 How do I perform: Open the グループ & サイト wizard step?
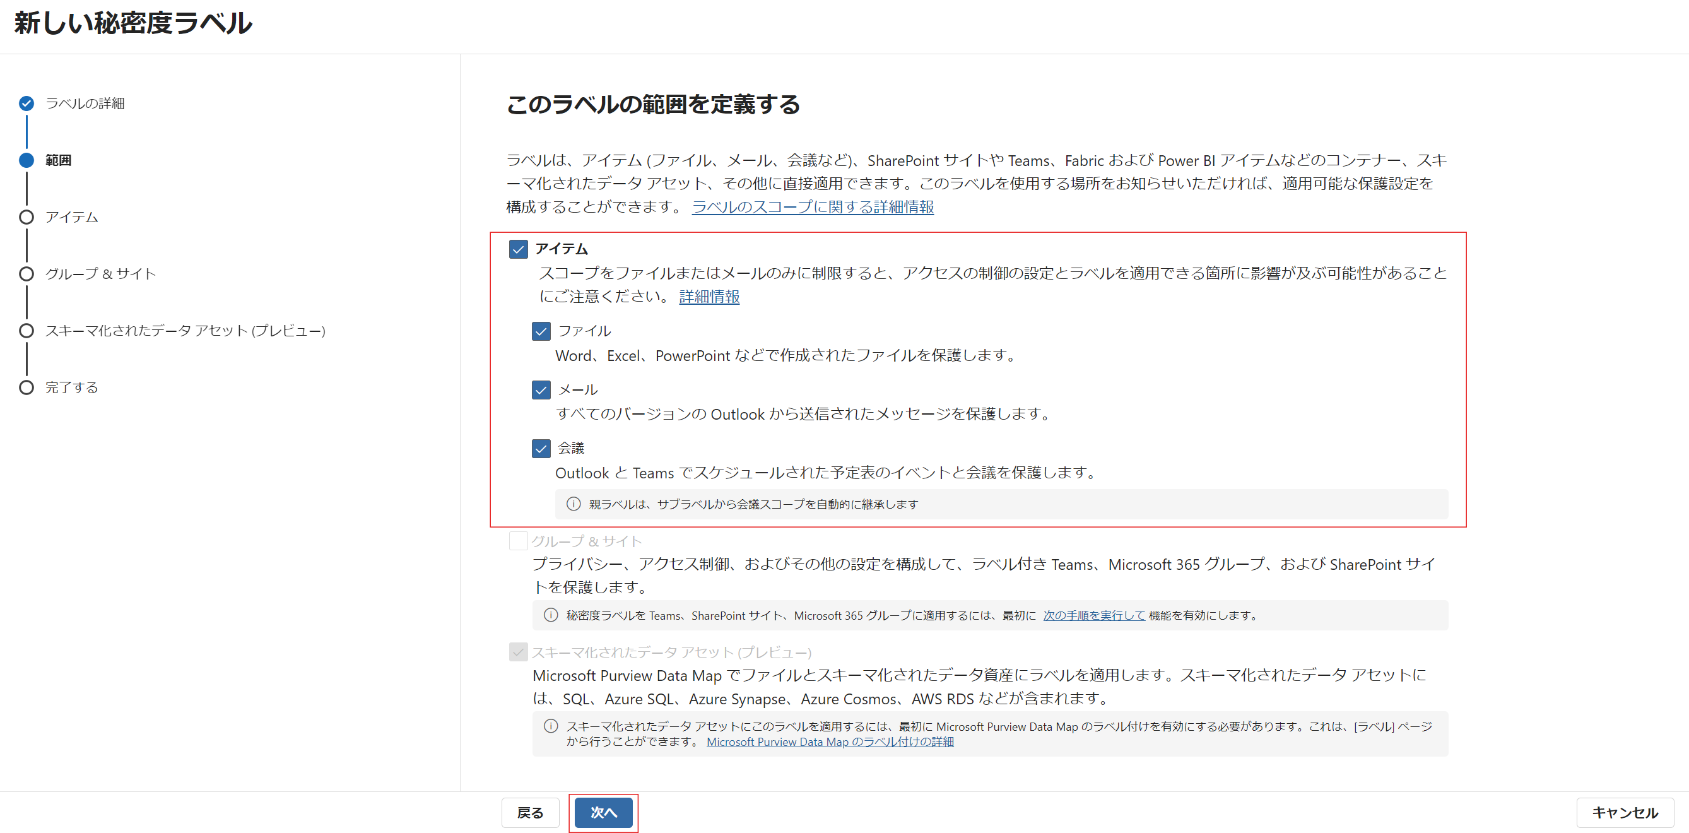[100, 273]
